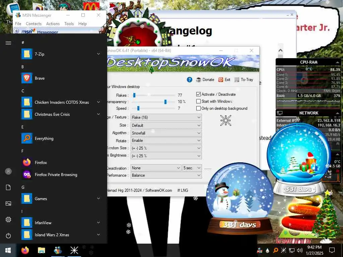The height and width of the screenshot is (257, 343).
Task: Click the # LNG language link
Action: pyautogui.click(x=183, y=190)
